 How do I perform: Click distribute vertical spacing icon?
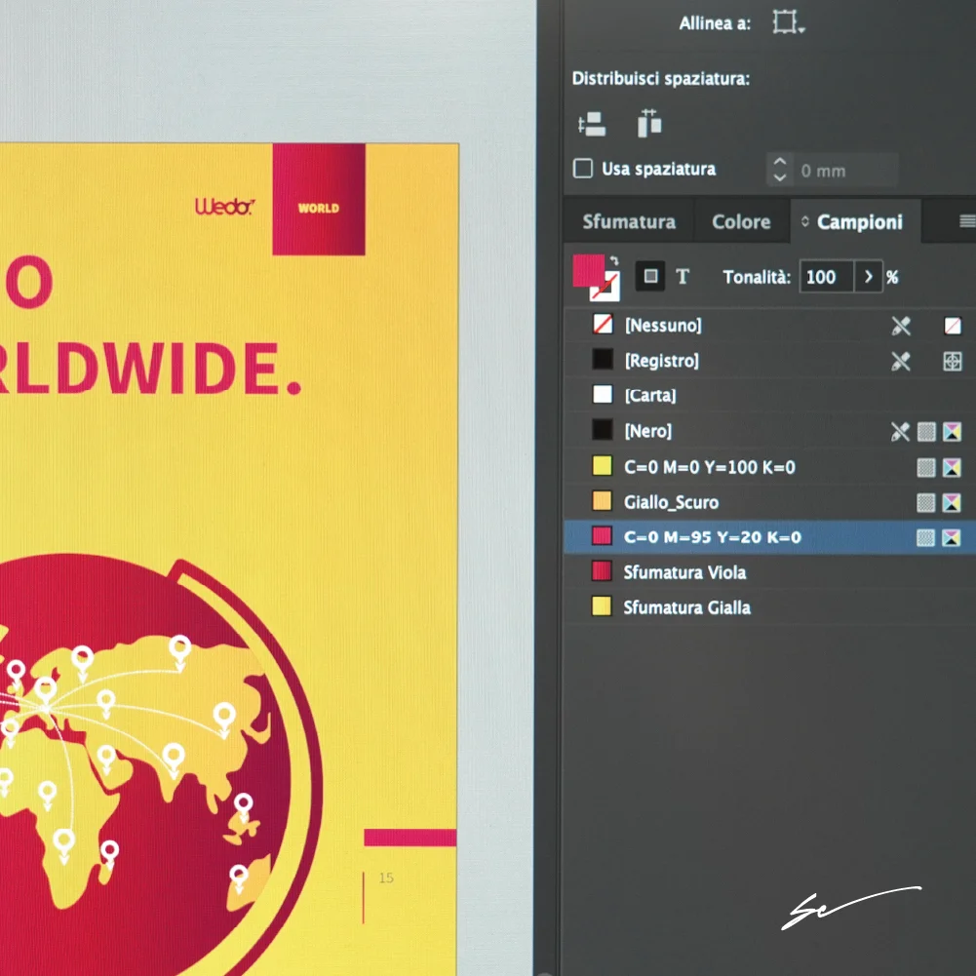click(x=591, y=124)
